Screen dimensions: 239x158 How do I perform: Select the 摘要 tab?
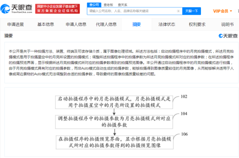[x=137, y=25]
